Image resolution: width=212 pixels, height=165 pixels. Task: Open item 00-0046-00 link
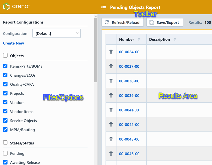[x=129, y=154]
